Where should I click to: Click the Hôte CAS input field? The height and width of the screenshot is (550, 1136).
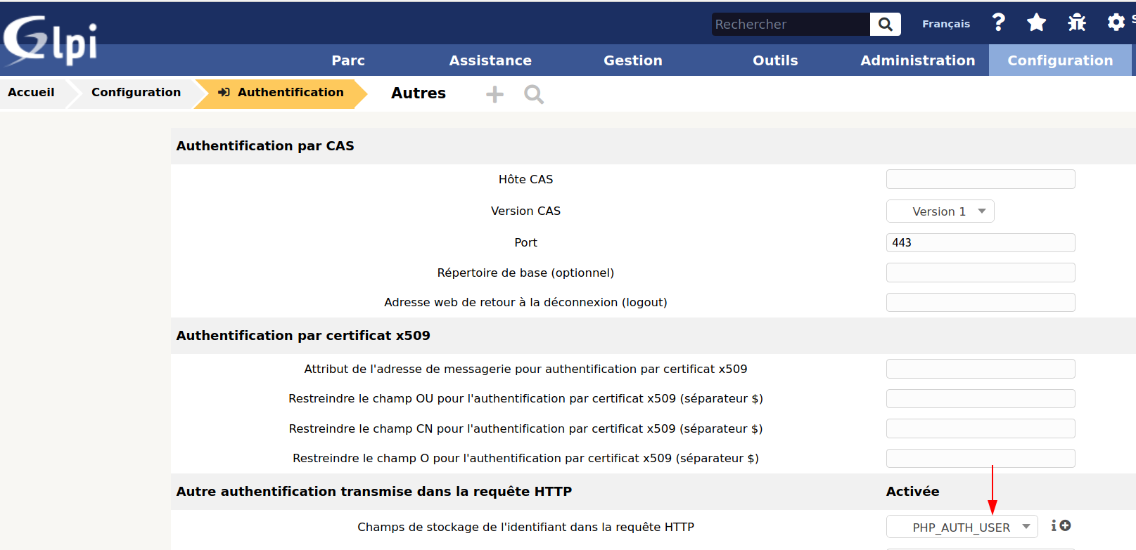(980, 179)
